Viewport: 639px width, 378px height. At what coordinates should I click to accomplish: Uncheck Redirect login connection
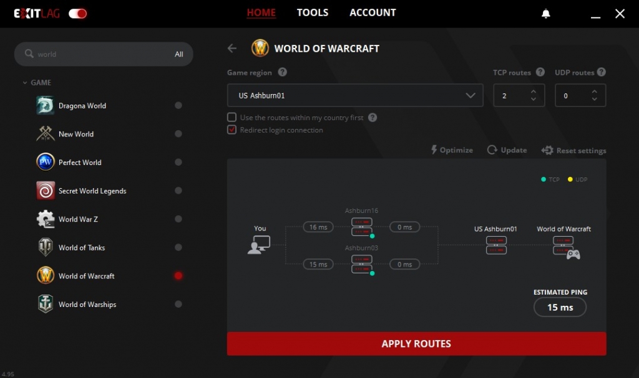click(232, 130)
